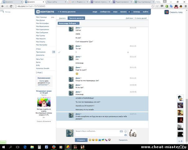Open balloons ad thumbnail image
Viewport: 188px width, 150px height.
click(44, 102)
